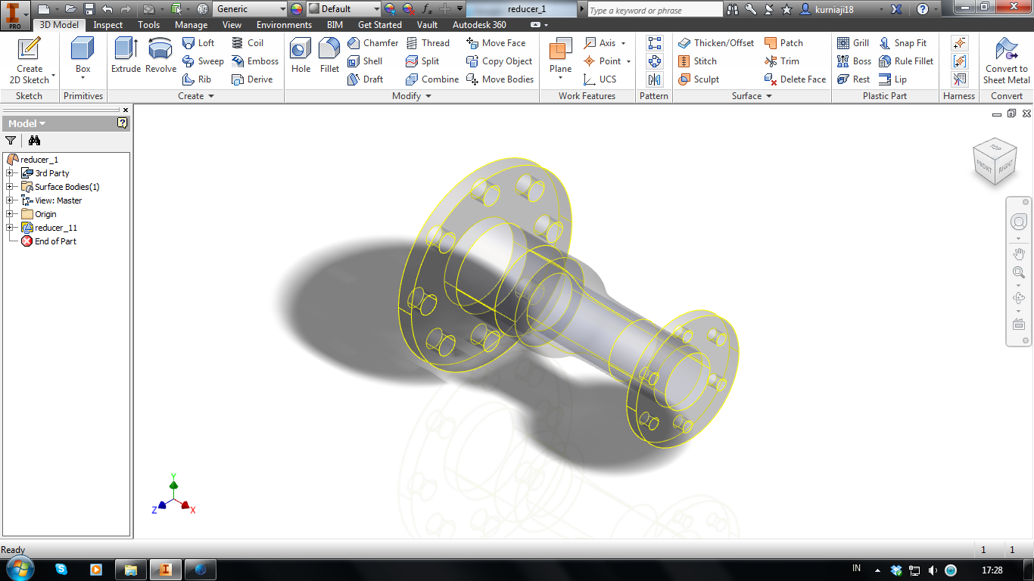Click the Move Face tool
Image resolution: width=1034 pixels, height=581 pixels.
496,43
